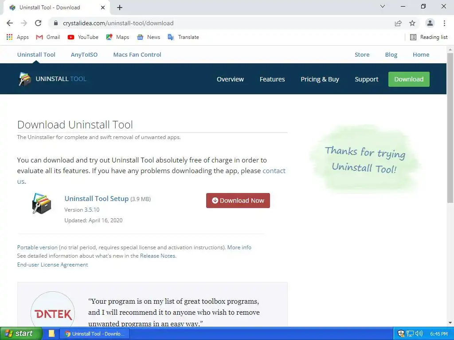Open the Features nav item
Screen dimensions: 454x340
click(x=272, y=79)
